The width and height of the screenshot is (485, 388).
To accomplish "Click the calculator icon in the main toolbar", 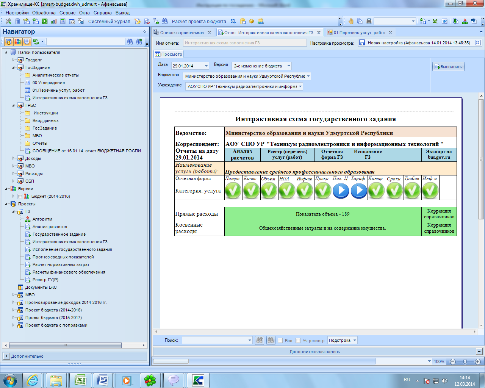I will coord(63,21).
